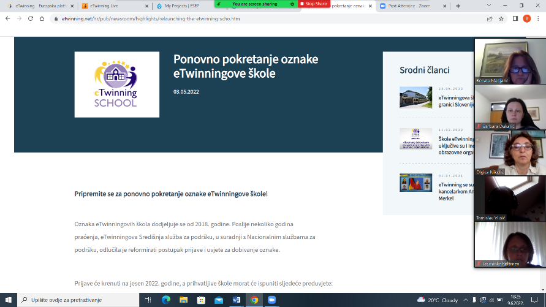Image resolution: width=546 pixels, height=307 pixels.
Task: Open the eTwinning School logo image
Action: pyautogui.click(x=117, y=85)
